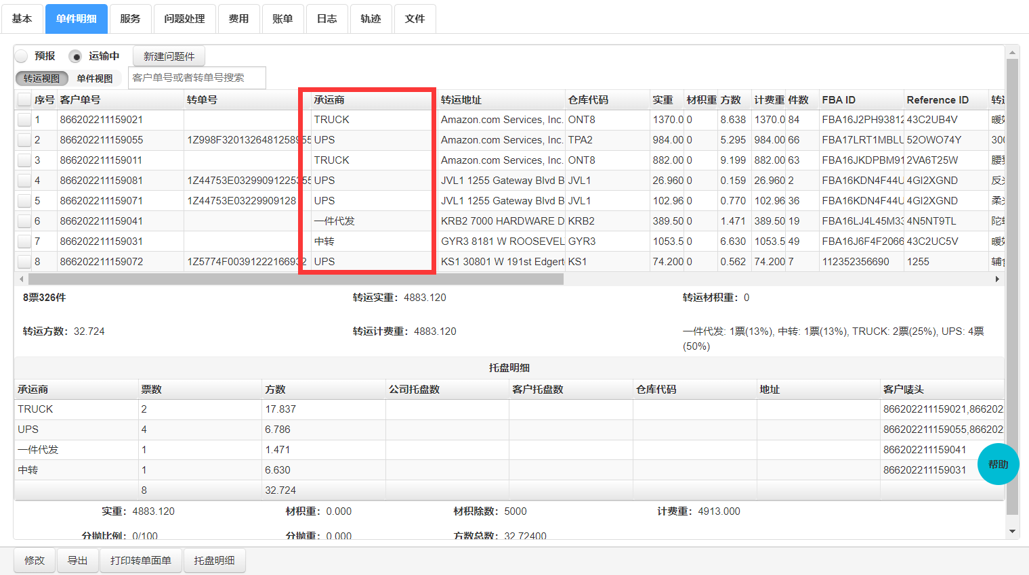This screenshot has height=575, width=1029.
Task: Click the round 帮助 help button
Action: click(x=998, y=464)
